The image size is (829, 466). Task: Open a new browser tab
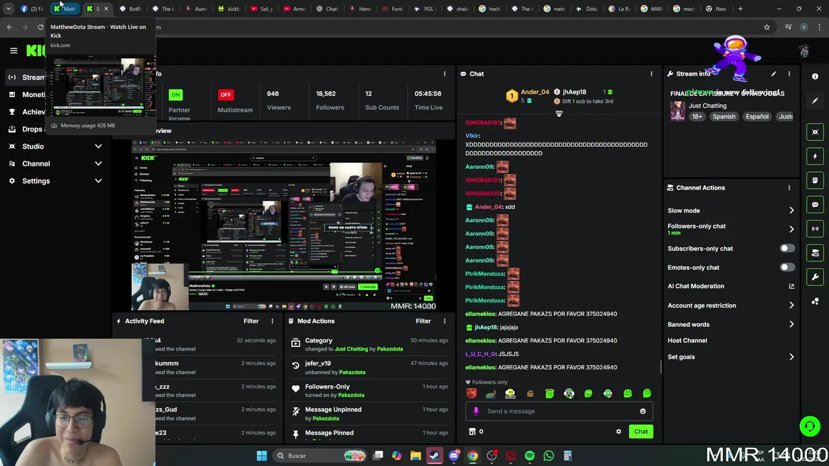(740, 9)
